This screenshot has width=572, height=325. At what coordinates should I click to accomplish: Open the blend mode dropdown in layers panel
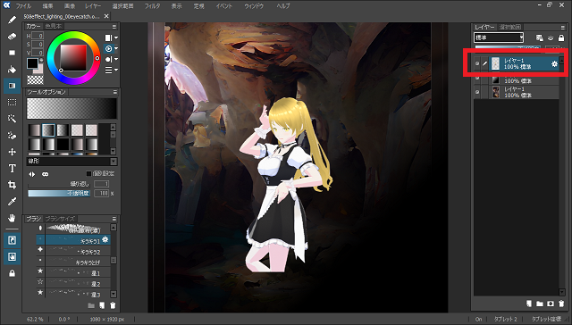(499, 37)
